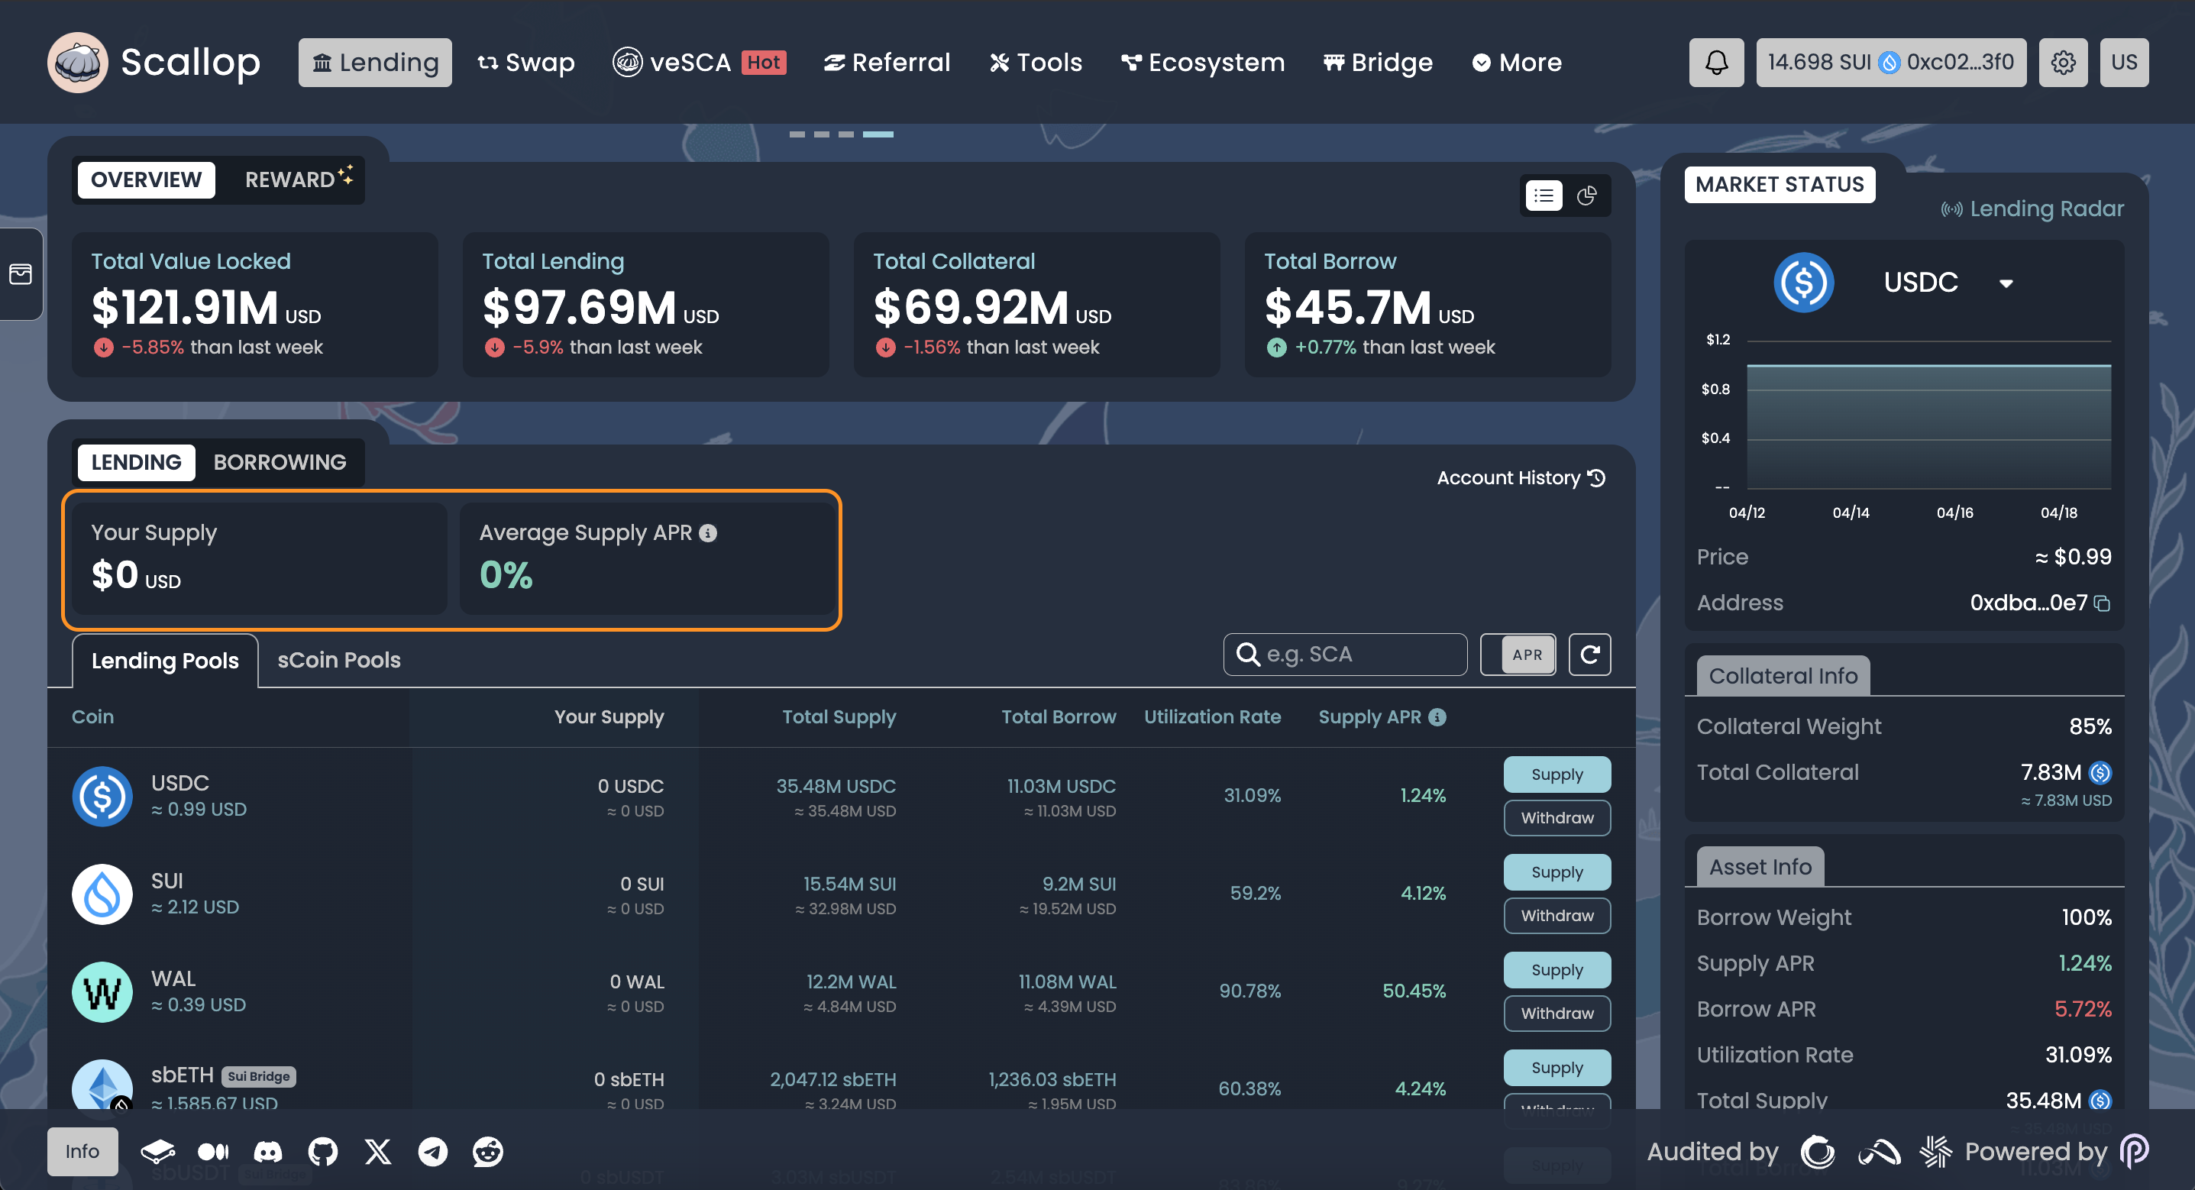Open the USDC market dropdown arrow
The height and width of the screenshot is (1190, 2195).
(x=2006, y=283)
